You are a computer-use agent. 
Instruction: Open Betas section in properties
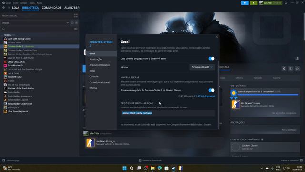point(92,71)
